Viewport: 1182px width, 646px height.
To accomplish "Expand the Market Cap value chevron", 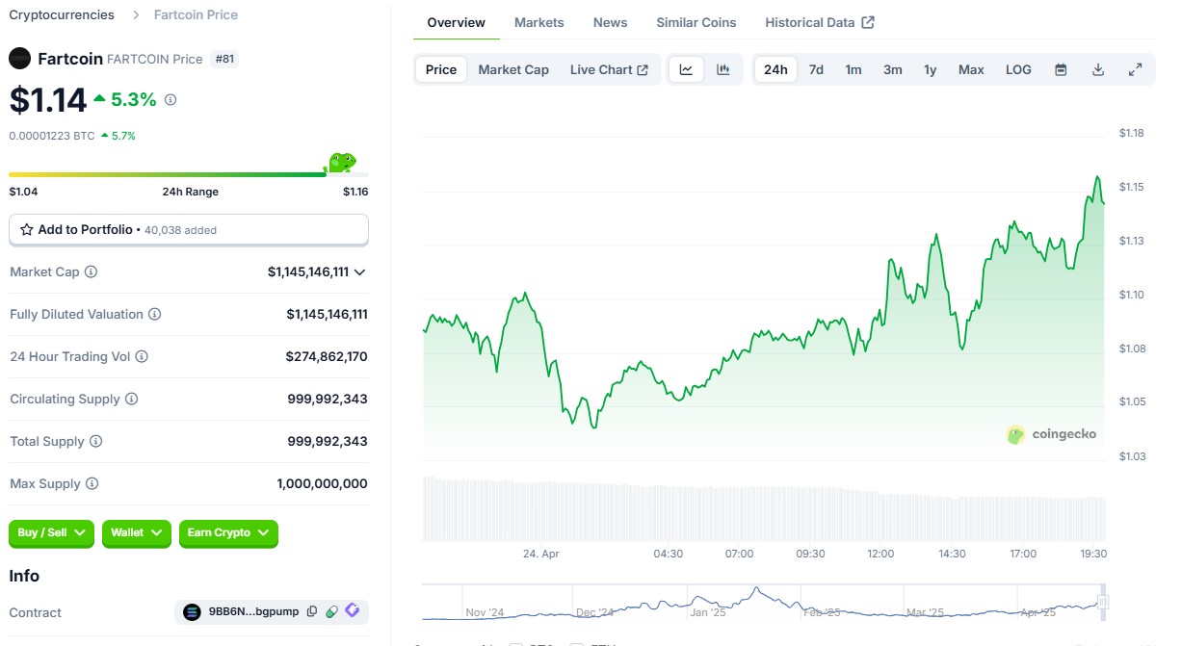I will tap(359, 272).
